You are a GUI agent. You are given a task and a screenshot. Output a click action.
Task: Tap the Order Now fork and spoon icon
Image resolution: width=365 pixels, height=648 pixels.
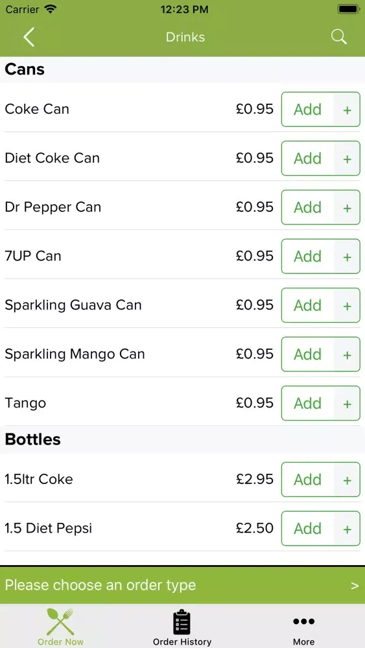click(60, 621)
